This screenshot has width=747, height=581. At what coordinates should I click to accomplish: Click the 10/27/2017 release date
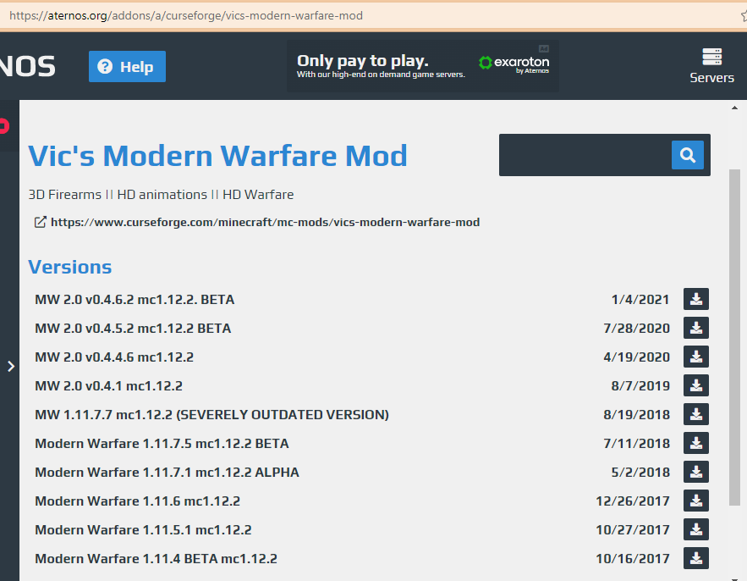click(633, 530)
